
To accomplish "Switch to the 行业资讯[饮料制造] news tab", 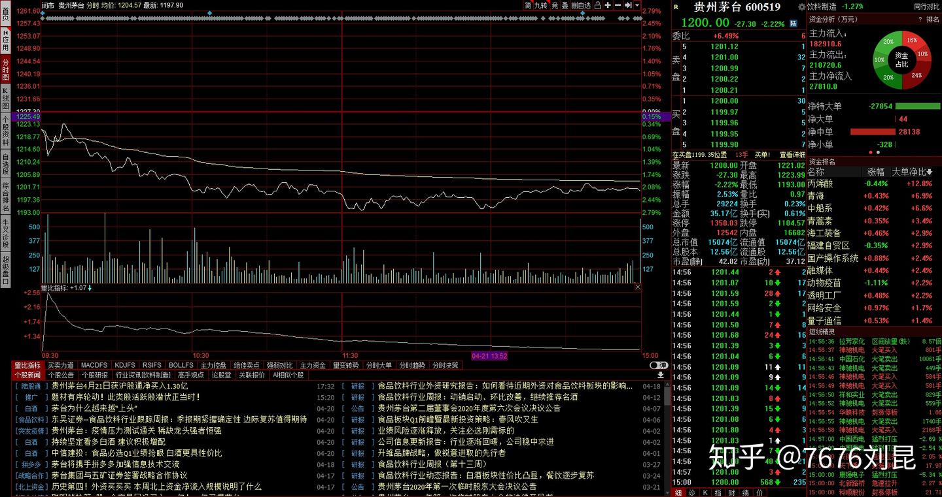I will pyautogui.click(x=143, y=375).
